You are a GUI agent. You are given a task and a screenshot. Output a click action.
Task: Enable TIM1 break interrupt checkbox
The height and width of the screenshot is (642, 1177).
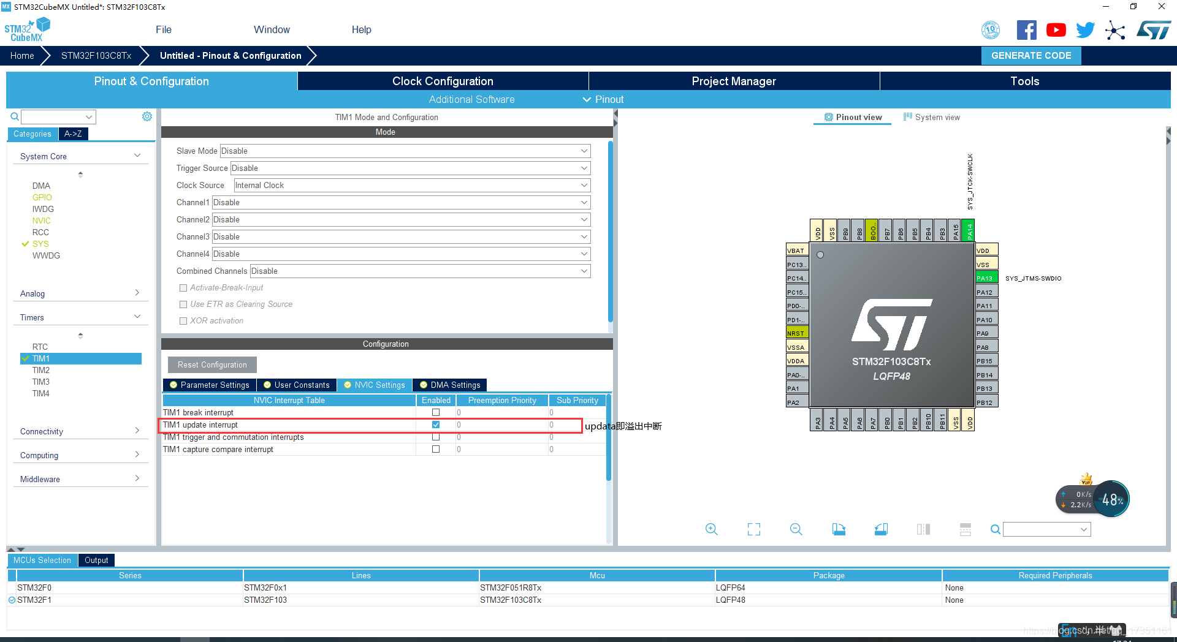[x=436, y=412]
